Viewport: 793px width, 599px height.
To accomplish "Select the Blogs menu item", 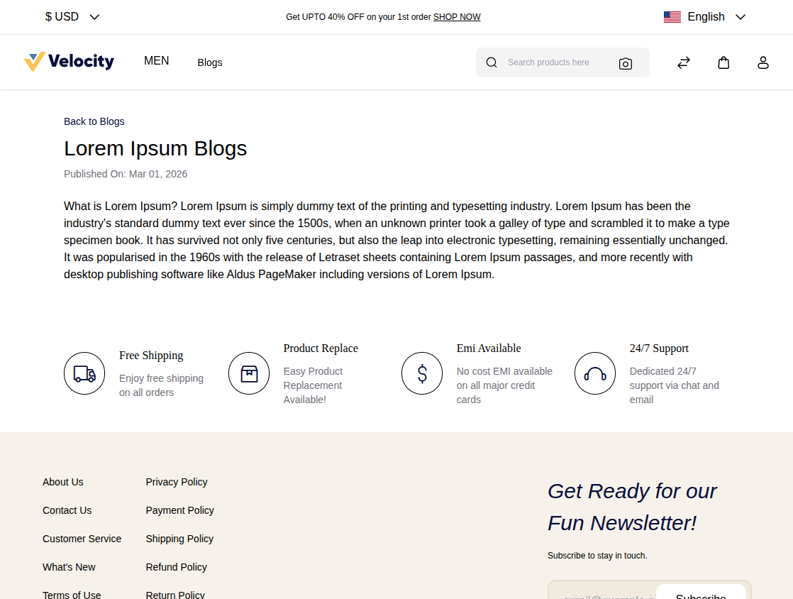I will point(209,62).
